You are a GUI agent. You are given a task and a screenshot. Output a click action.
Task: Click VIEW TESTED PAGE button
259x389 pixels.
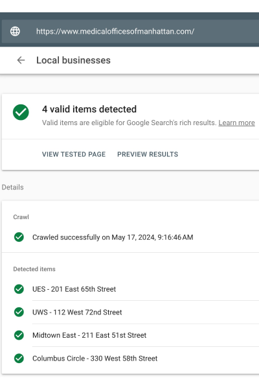(x=74, y=154)
